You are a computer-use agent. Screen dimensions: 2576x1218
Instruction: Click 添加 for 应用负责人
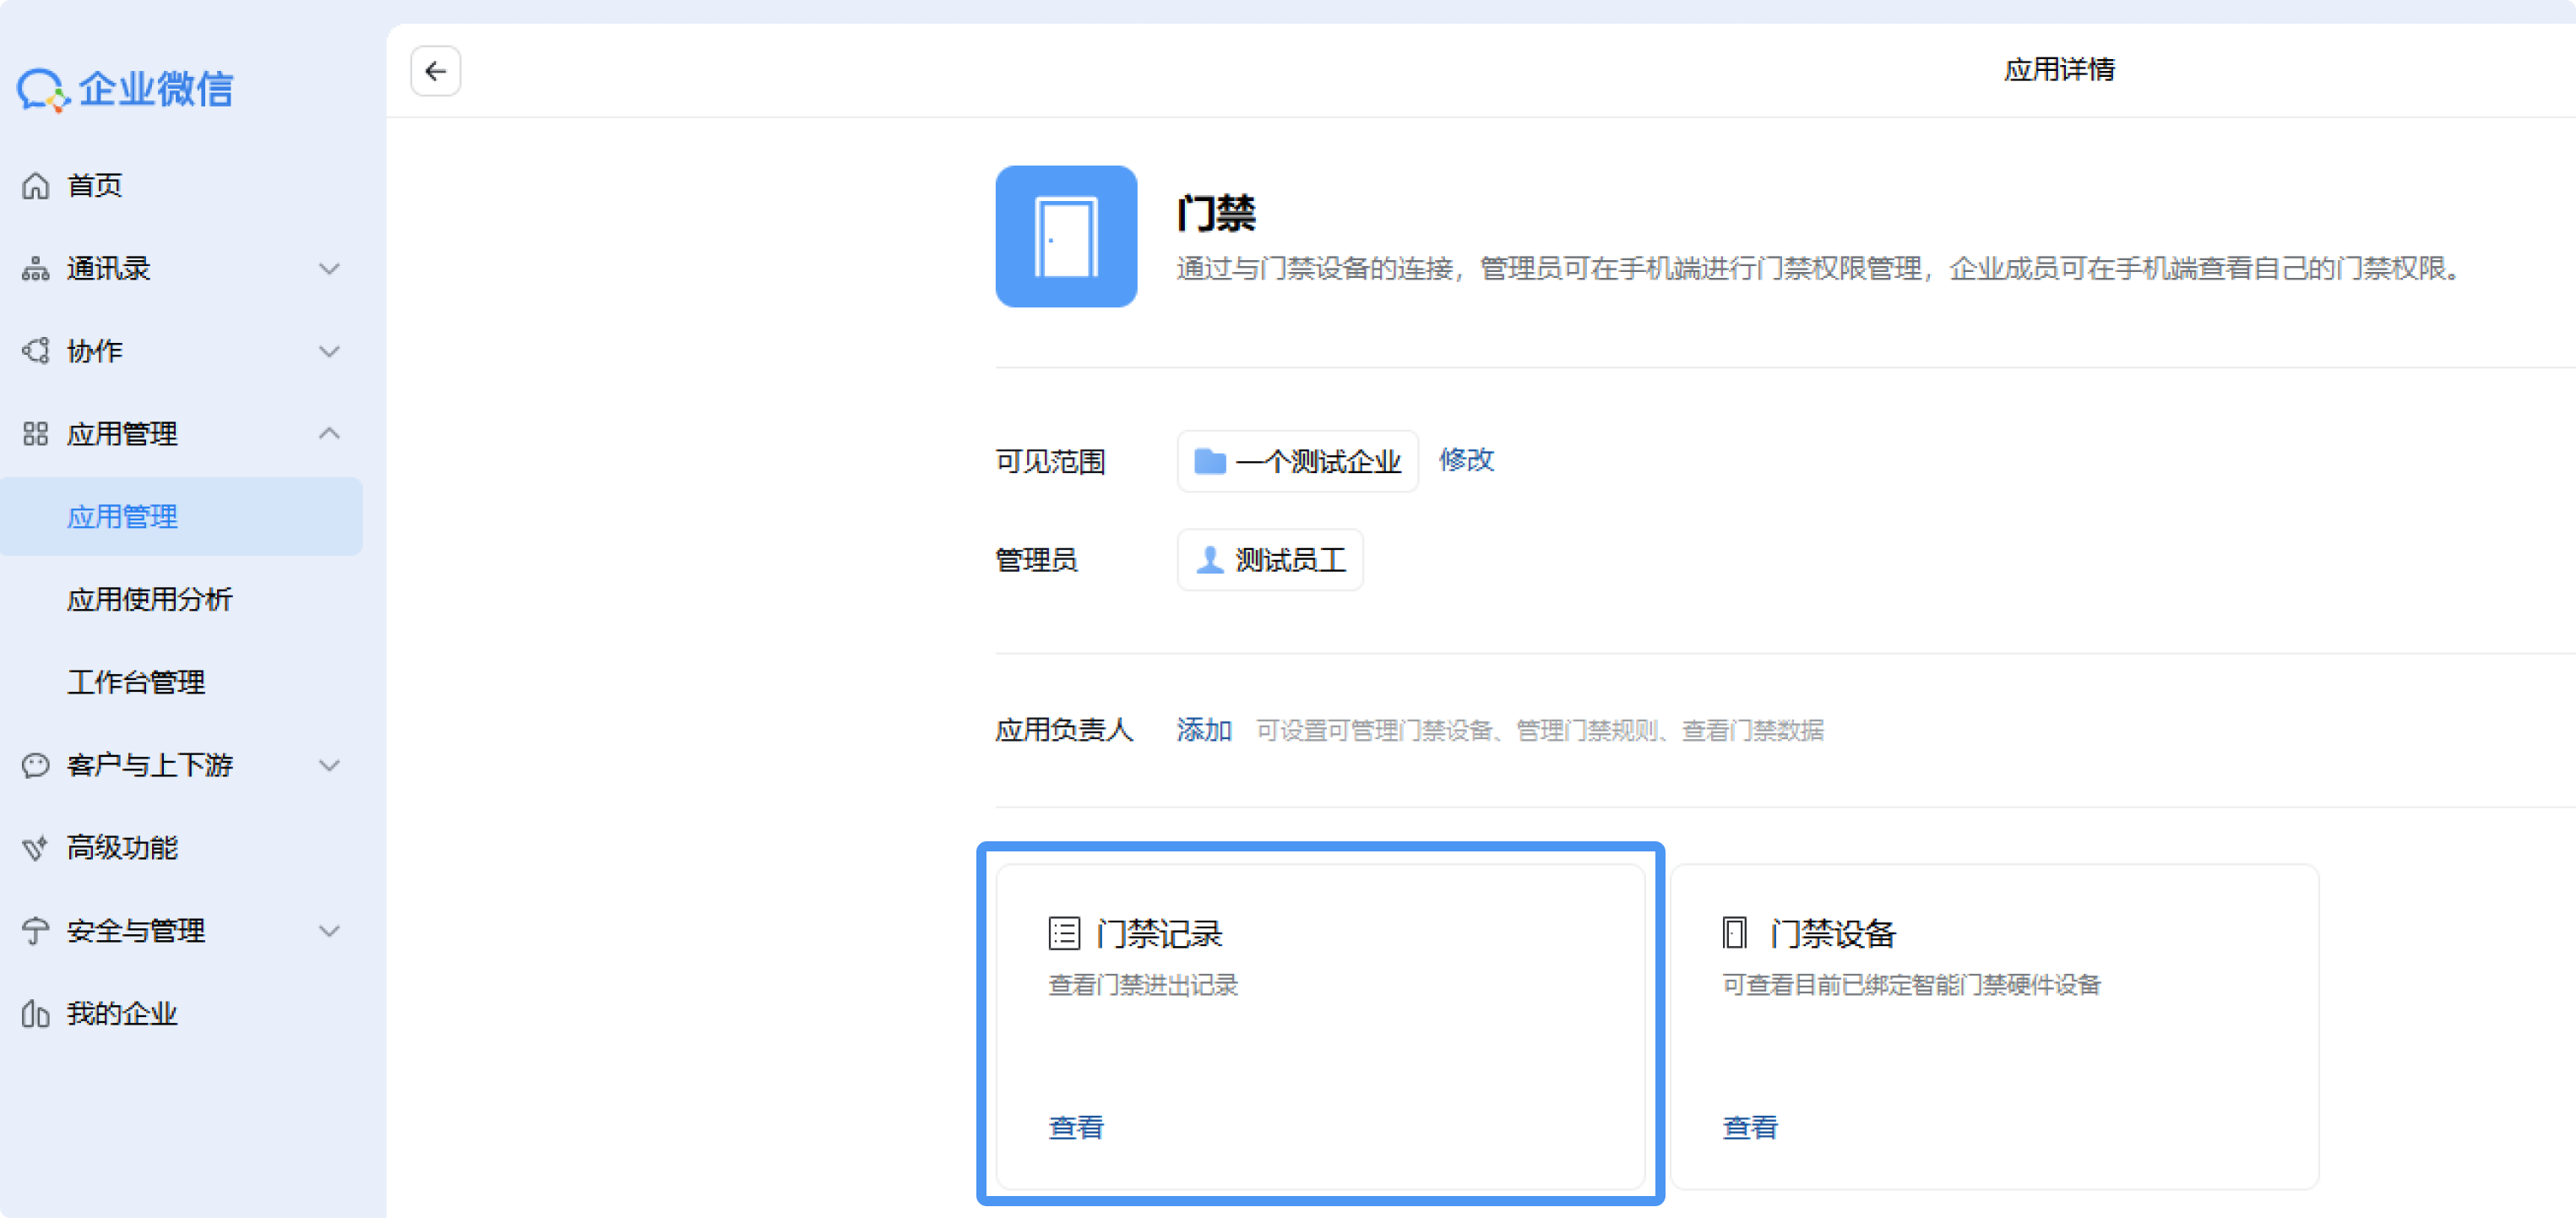coord(1203,730)
